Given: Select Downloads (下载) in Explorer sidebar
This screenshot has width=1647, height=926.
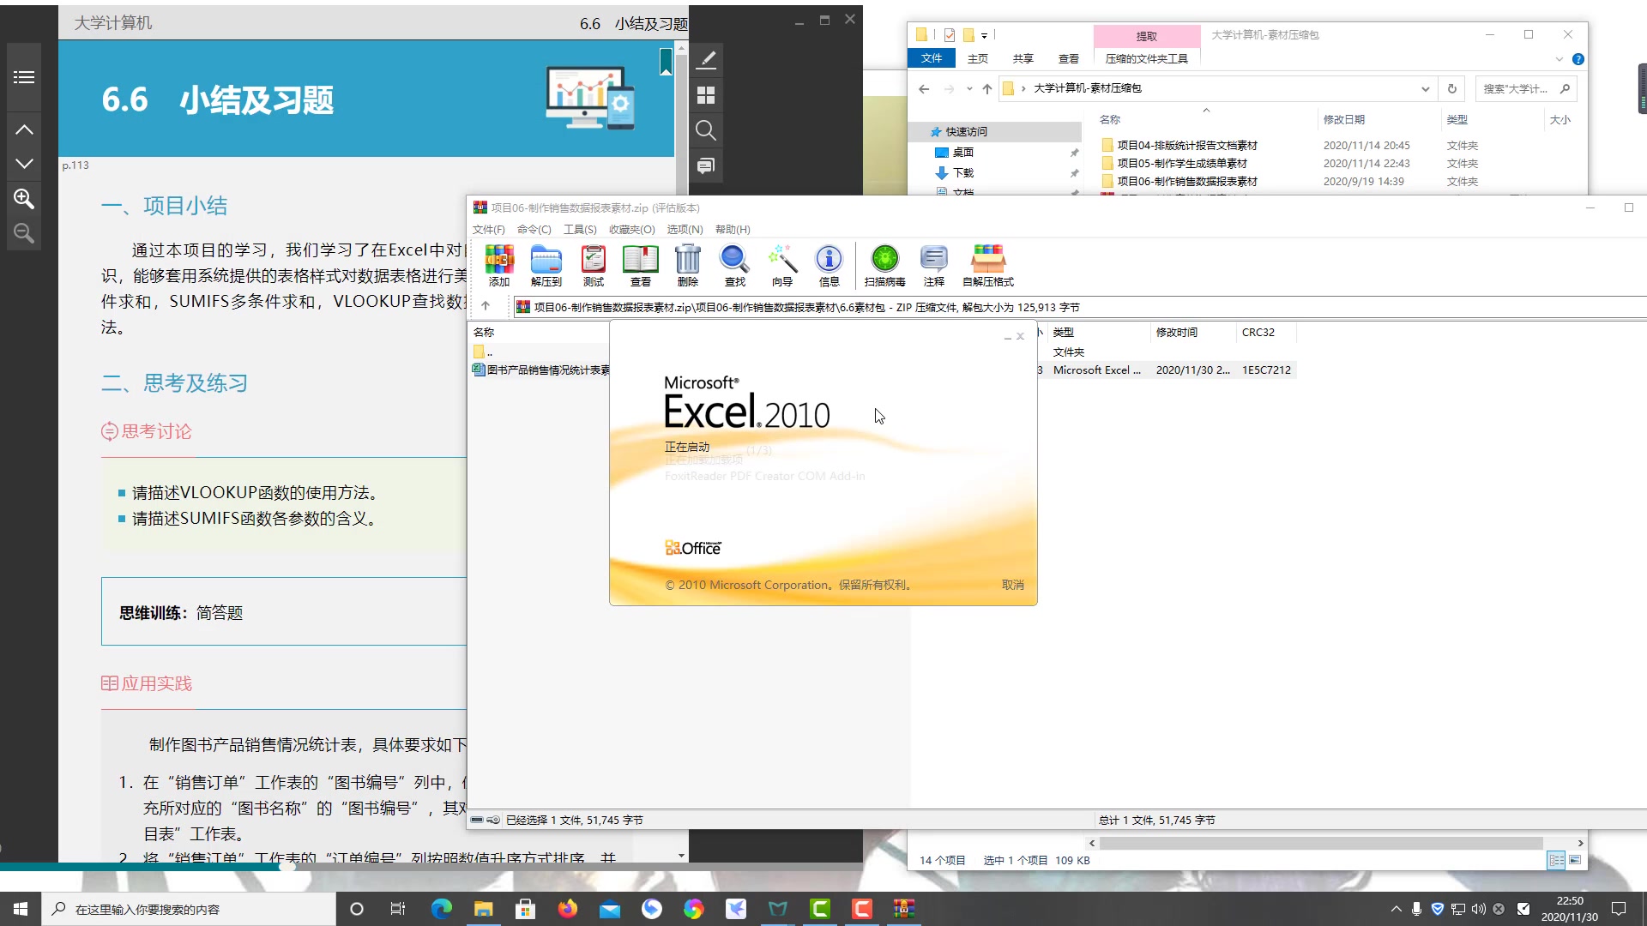Looking at the screenshot, I should click(x=962, y=172).
